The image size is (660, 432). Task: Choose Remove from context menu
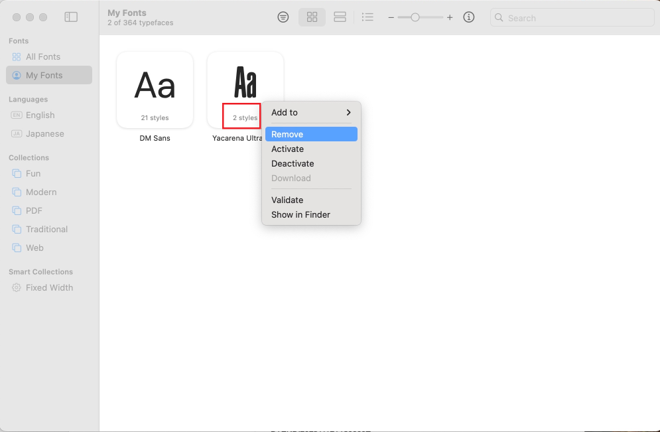click(312, 134)
